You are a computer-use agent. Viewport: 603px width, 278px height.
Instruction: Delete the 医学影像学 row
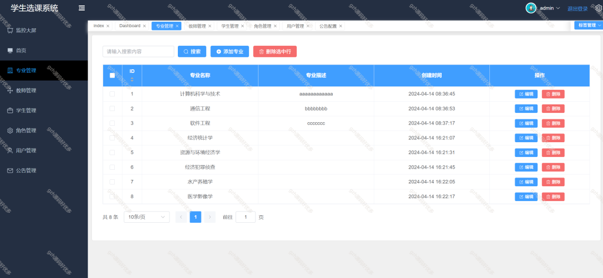tap(553, 196)
